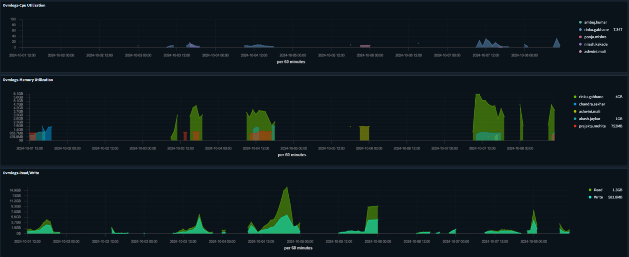Toggle ambuj.kumar series in CPU legend
Screen dimensions: 629x257
pos(595,22)
